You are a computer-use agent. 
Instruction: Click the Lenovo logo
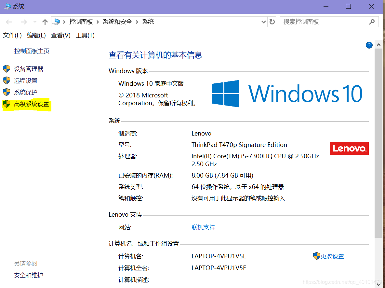pyautogui.click(x=349, y=148)
